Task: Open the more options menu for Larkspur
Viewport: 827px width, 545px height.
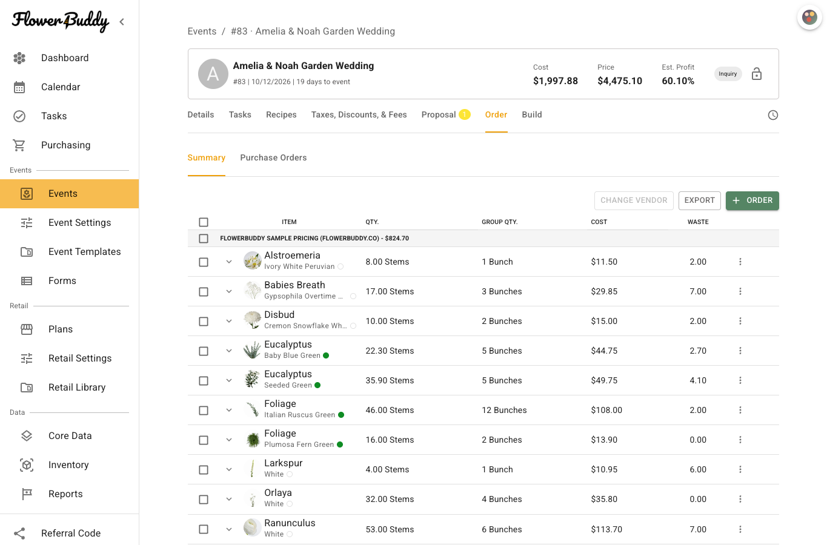Action: tap(740, 469)
